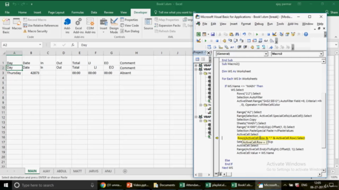
Task: Toggle View Object in Project Explorer
Action: coord(203,59)
